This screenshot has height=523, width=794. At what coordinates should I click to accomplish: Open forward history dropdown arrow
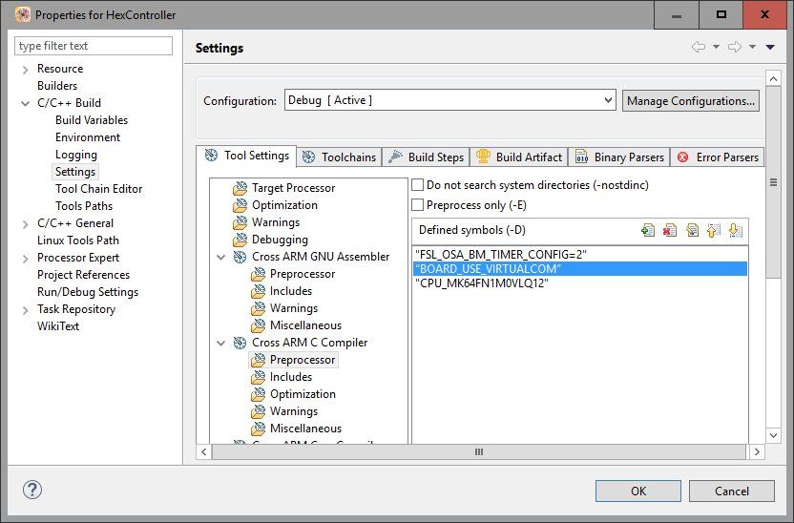tap(752, 47)
